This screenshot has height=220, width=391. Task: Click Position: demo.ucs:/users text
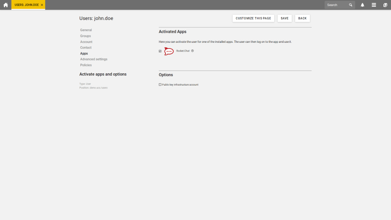click(94, 88)
